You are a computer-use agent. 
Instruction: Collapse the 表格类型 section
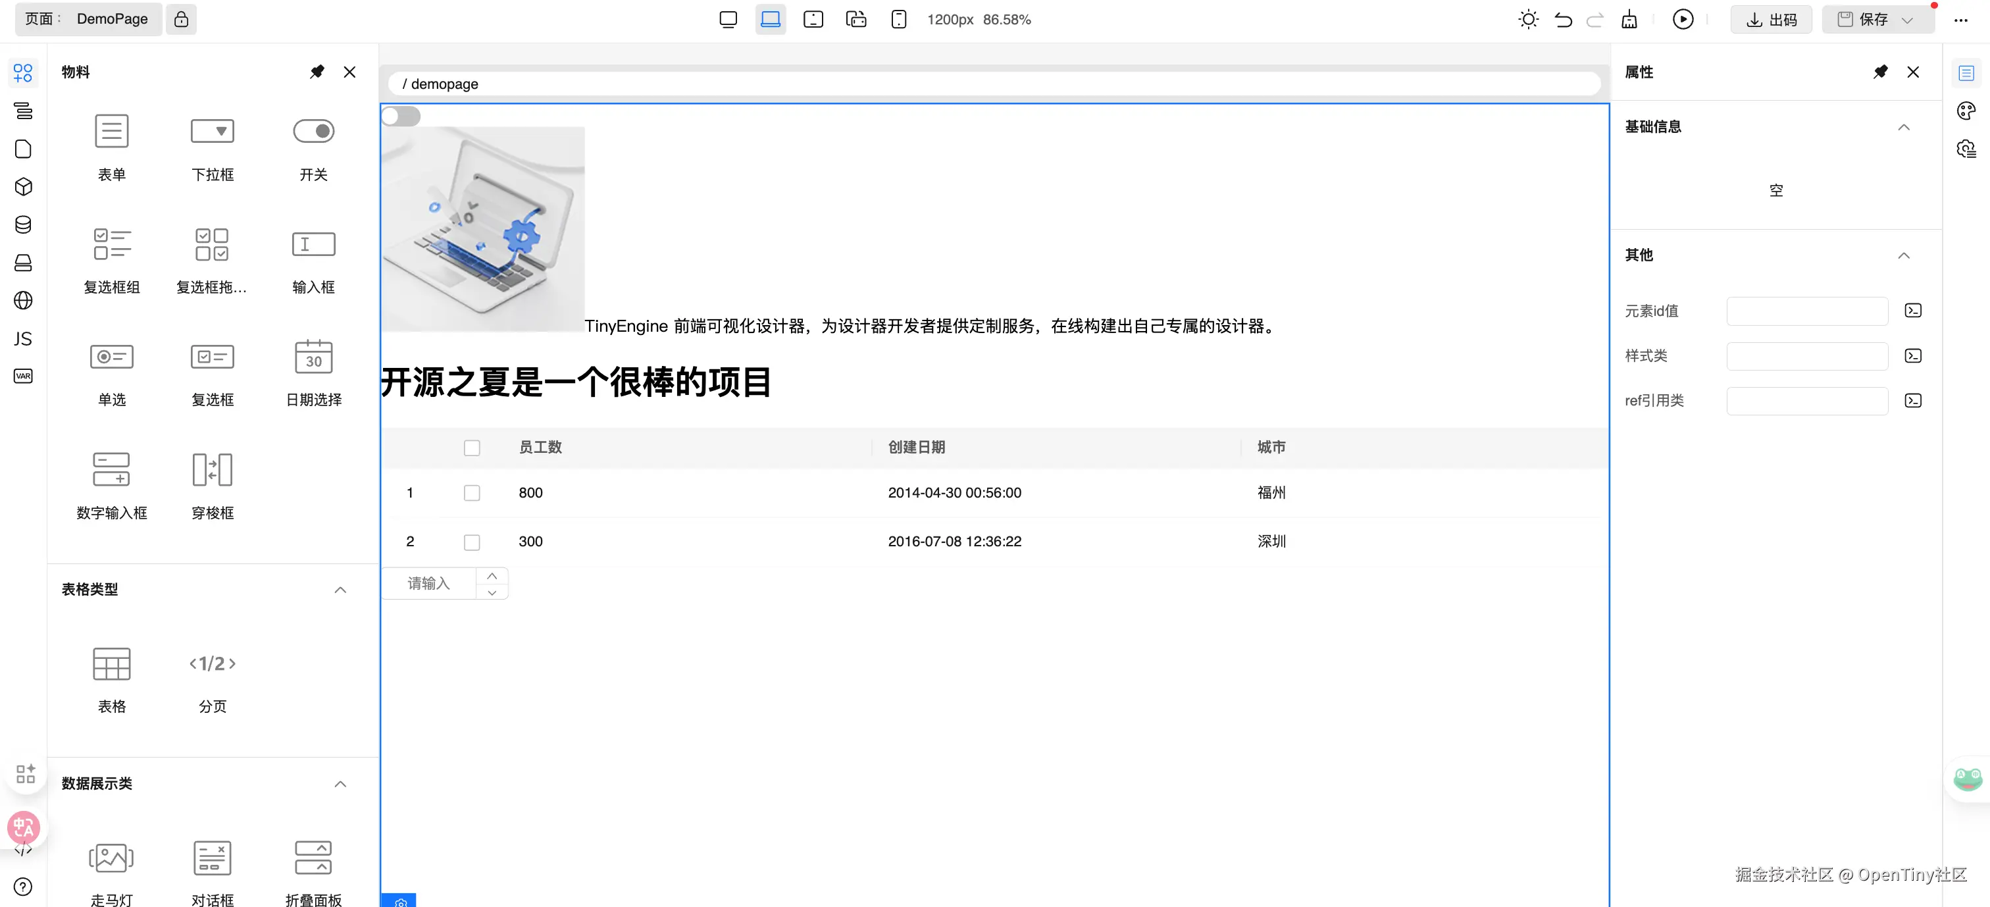click(x=340, y=590)
